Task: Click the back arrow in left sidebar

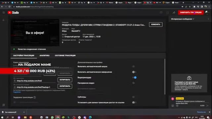Action: tap(4, 20)
